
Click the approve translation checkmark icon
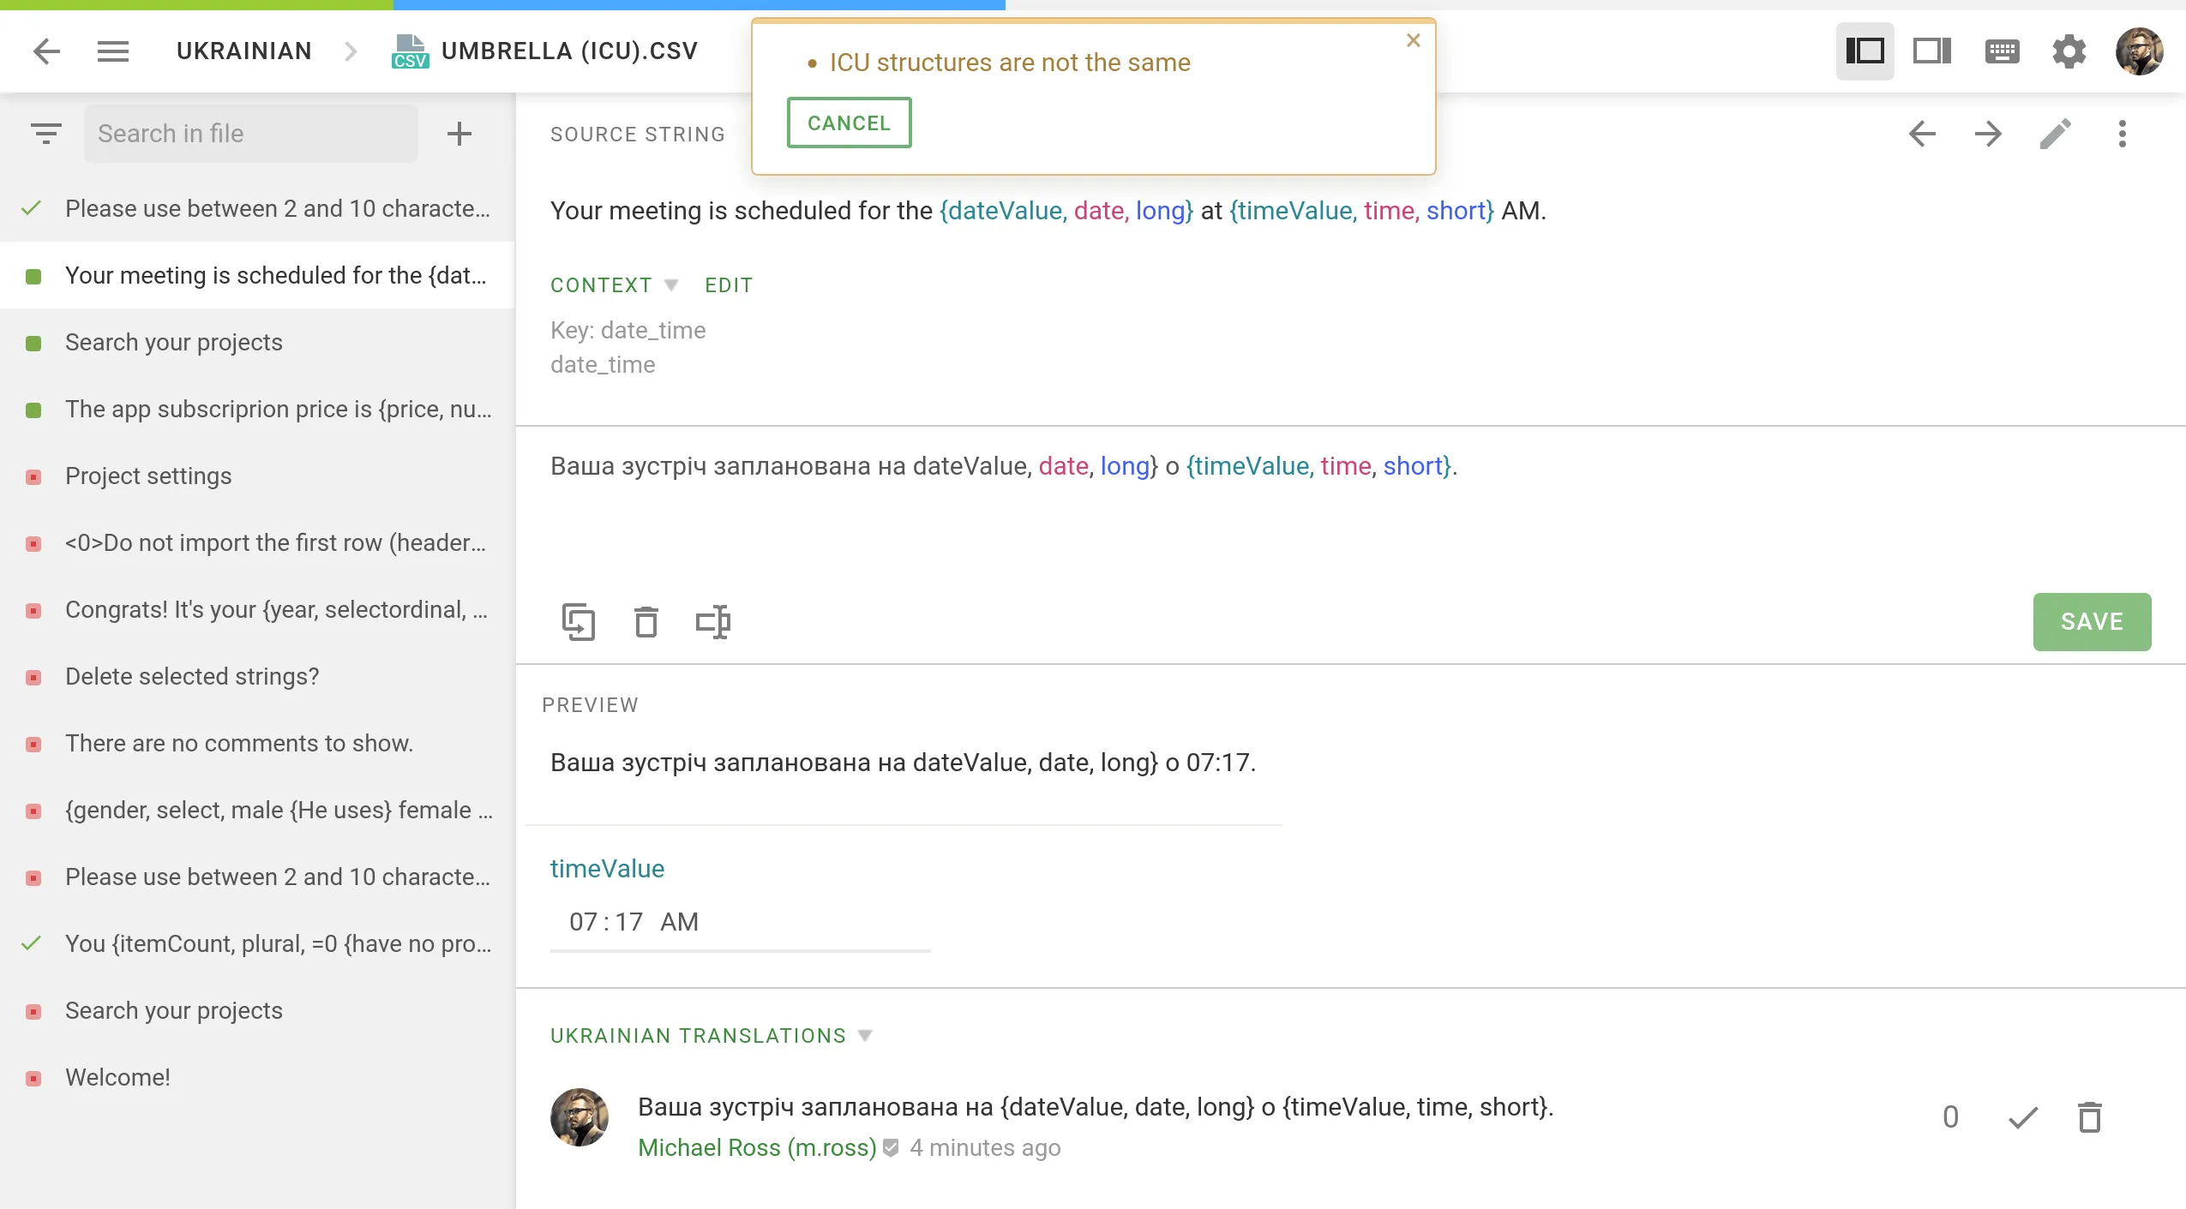click(x=2022, y=1116)
